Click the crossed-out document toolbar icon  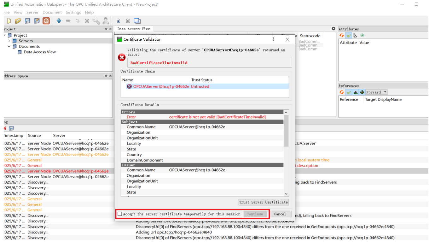tap(128, 21)
